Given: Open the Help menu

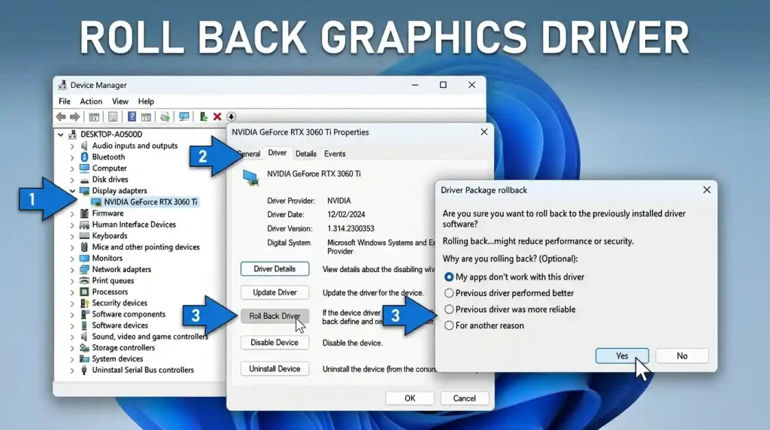Looking at the screenshot, I should 146,101.
